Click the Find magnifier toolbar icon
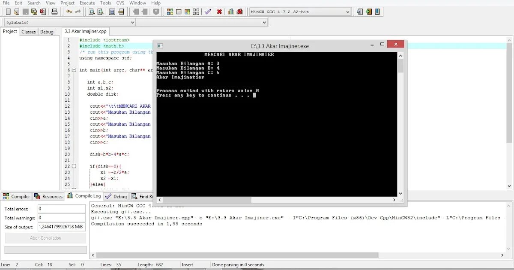Screen dimensions: 514x270 92,12
